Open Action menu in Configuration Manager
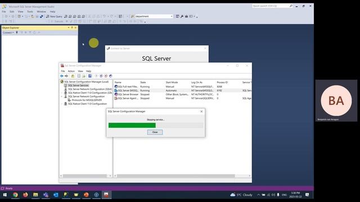 pos(71,71)
